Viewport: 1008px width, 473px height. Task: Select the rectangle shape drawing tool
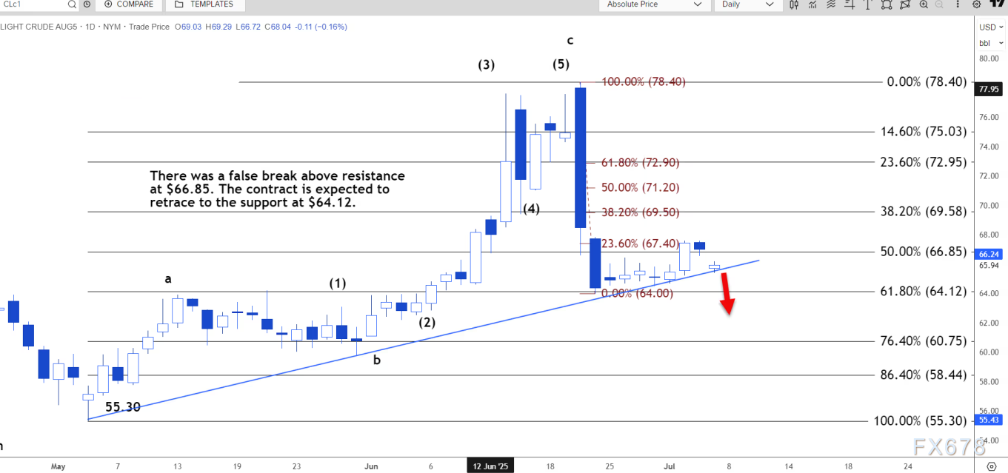pos(886,4)
